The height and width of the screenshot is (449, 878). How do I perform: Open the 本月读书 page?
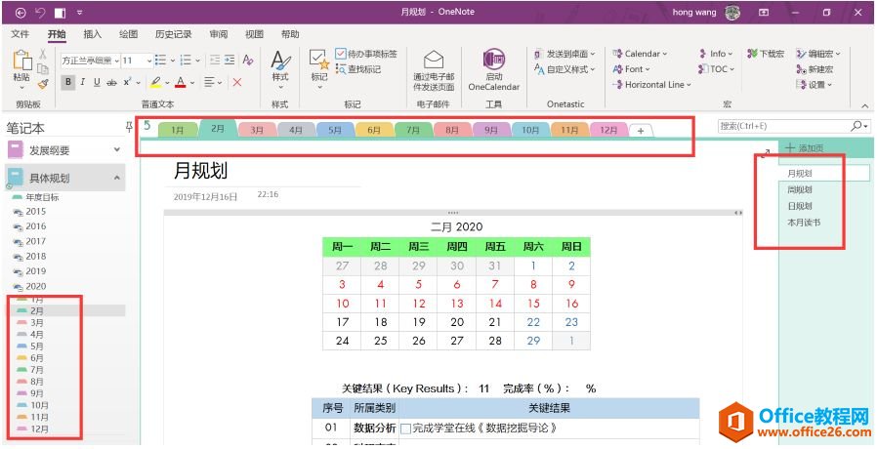coord(804,223)
